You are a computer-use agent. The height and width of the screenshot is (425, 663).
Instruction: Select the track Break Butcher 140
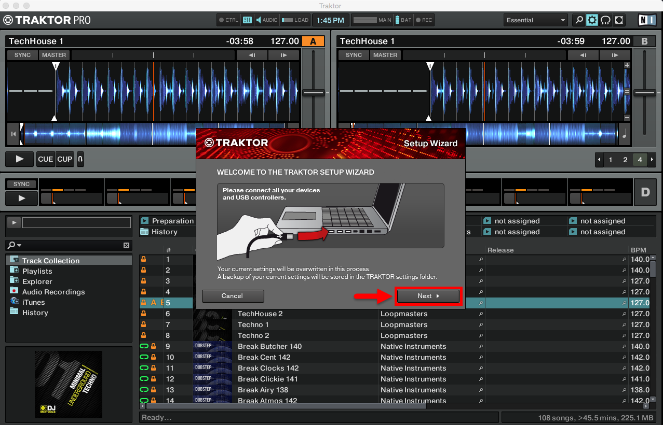(269, 346)
